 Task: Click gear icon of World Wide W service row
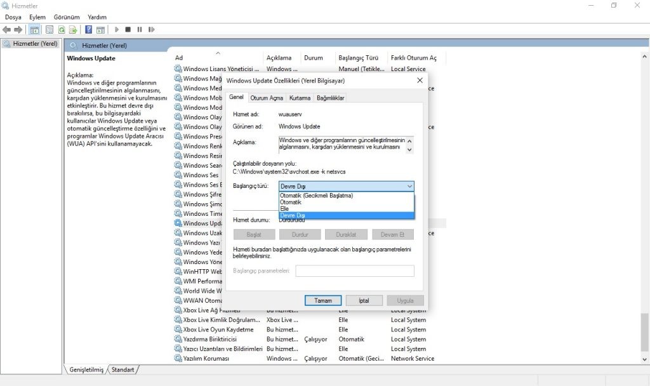click(x=178, y=291)
